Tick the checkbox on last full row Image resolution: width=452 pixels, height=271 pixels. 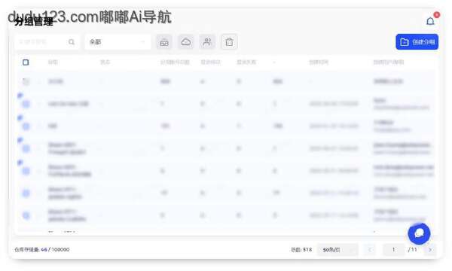(26, 215)
